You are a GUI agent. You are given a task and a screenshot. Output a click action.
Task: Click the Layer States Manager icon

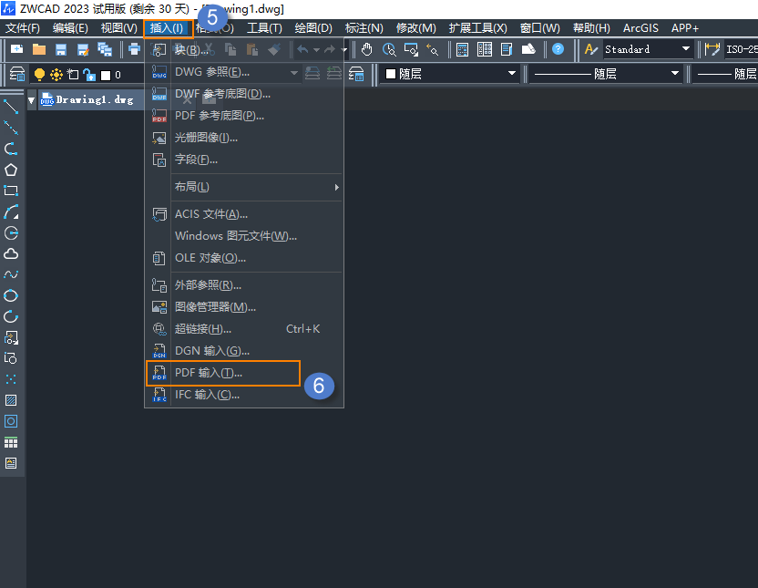click(356, 74)
